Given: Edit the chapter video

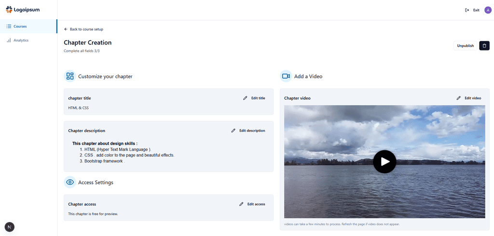Looking at the screenshot, I should (469, 98).
